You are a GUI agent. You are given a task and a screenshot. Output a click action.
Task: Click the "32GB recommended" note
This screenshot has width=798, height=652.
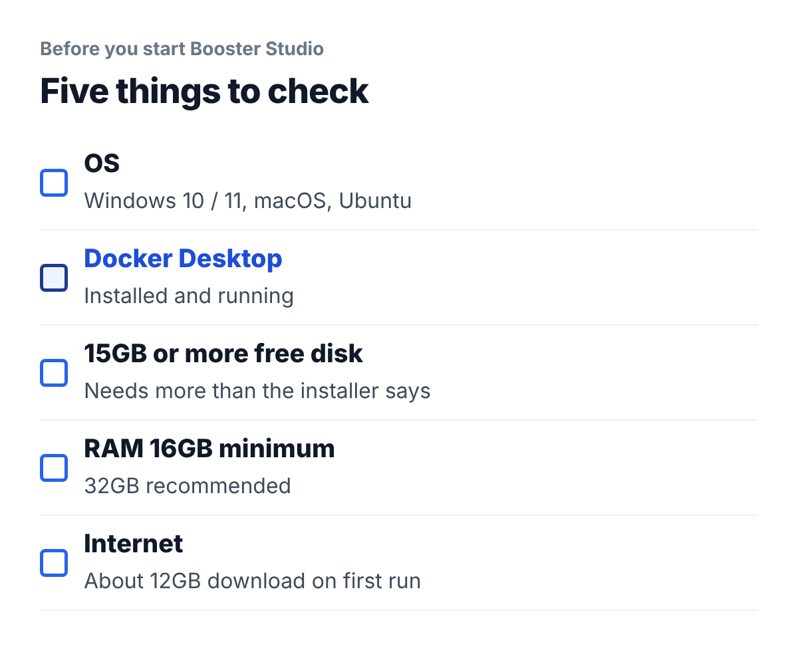(188, 486)
